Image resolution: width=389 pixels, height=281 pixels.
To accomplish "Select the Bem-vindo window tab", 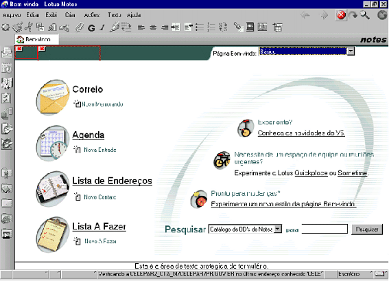I will coord(37,39).
